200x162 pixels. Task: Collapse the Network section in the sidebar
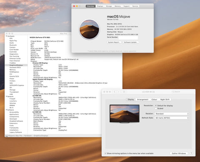(x=6, y=97)
